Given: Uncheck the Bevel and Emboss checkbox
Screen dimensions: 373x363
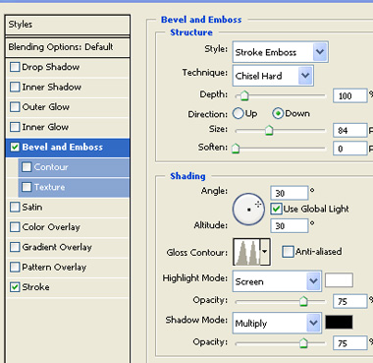Looking at the screenshot, I should click(x=15, y=147).
